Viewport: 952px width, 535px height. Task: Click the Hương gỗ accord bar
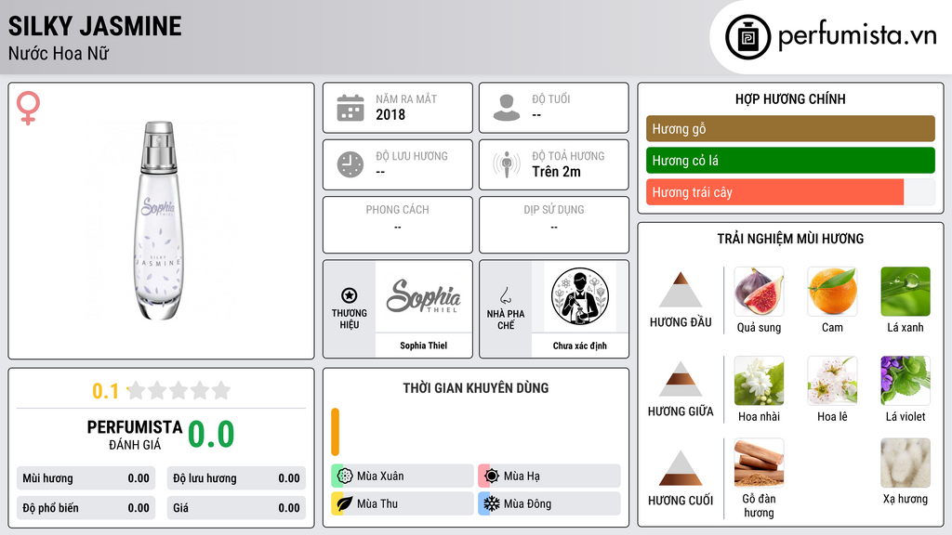tap(790, 128)
